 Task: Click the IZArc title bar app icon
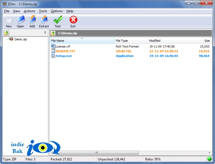(x=4, y=4)
